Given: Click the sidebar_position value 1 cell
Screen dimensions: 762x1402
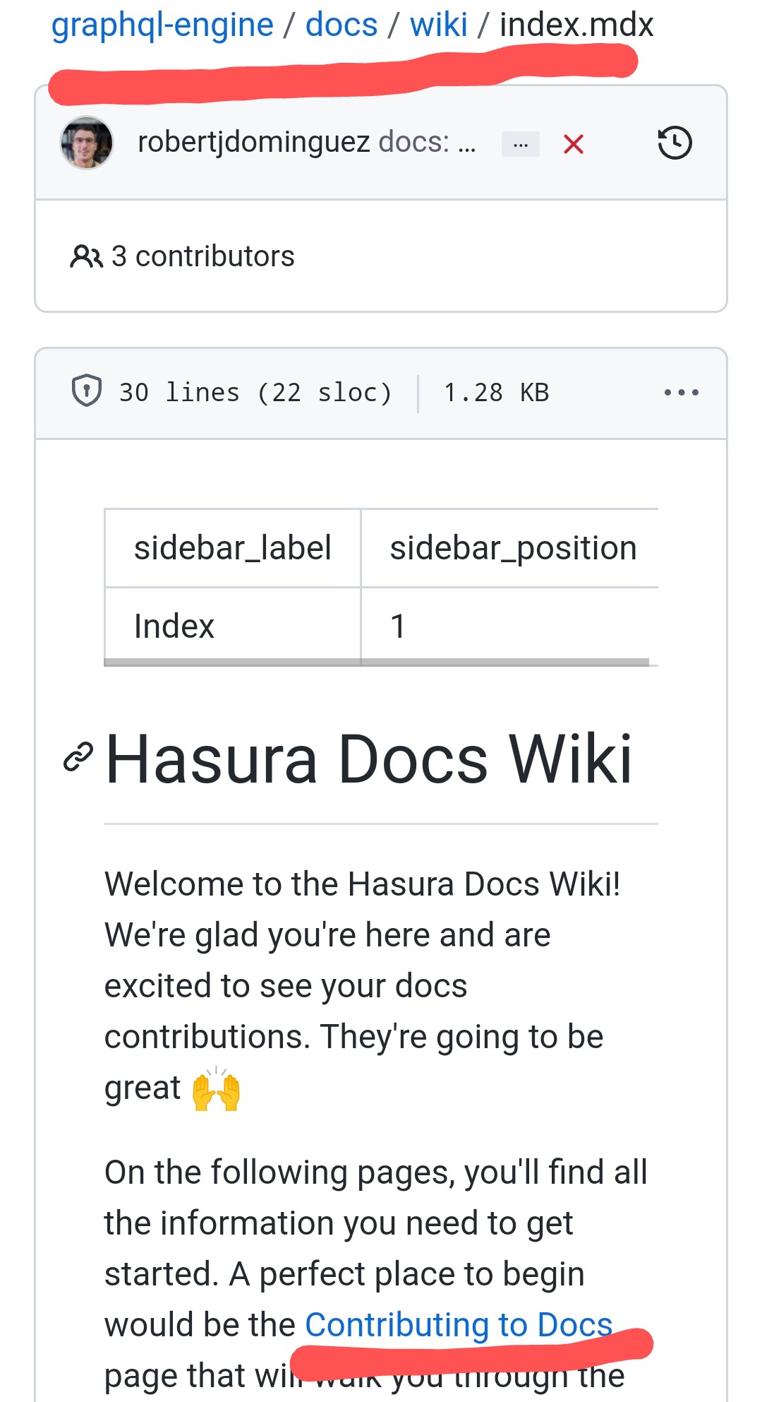Looking at the screenshot, I should pos(398,625).
